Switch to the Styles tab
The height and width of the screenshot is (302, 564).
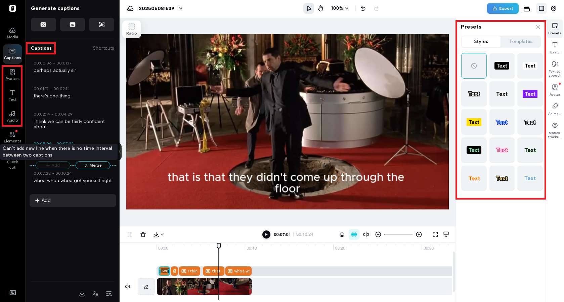[x=481, y=42]
